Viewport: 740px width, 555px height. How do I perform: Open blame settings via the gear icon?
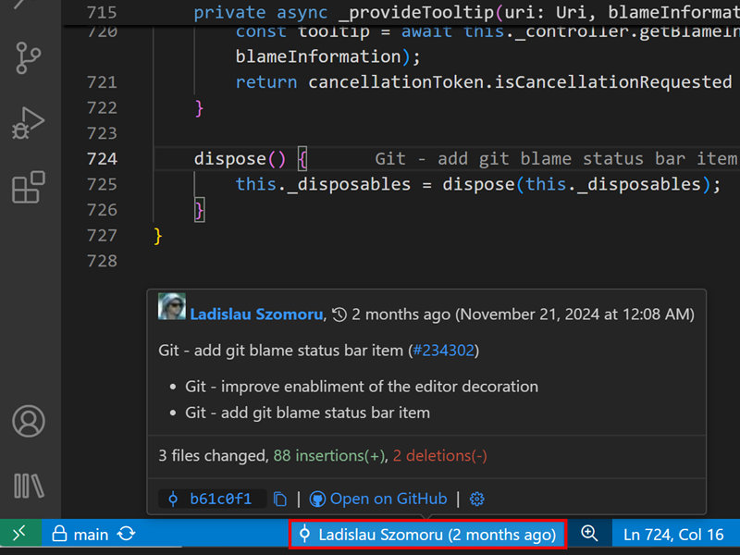coord(476,499)
